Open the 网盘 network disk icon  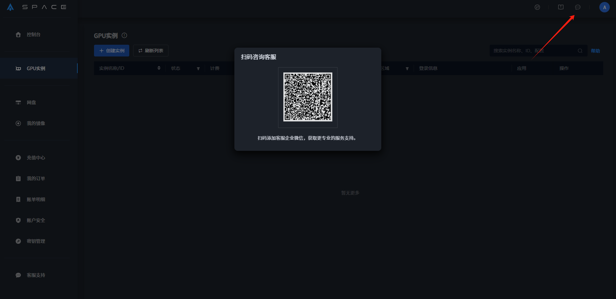(x=18, y=102)
